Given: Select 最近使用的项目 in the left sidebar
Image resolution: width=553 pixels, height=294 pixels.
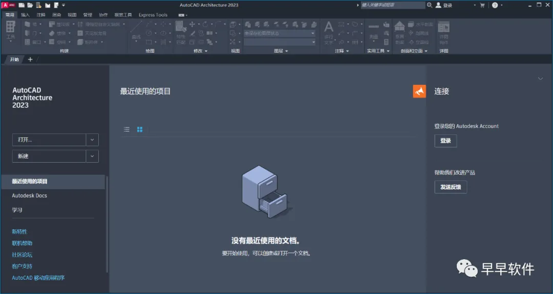Looking at the screenshot, I should 53,182.
